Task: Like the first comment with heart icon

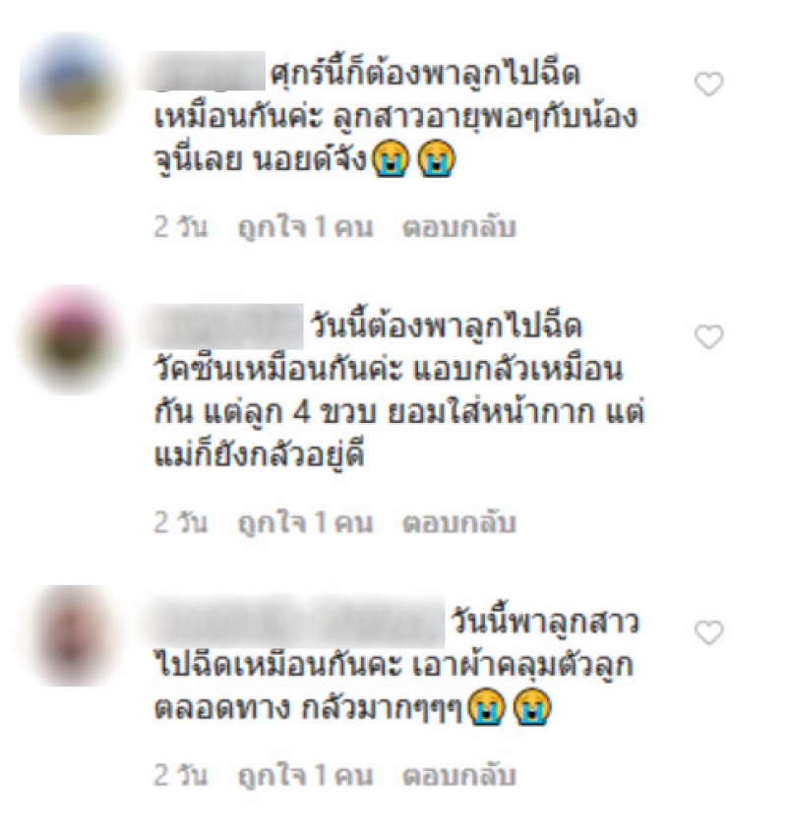Action: [709, 85]
